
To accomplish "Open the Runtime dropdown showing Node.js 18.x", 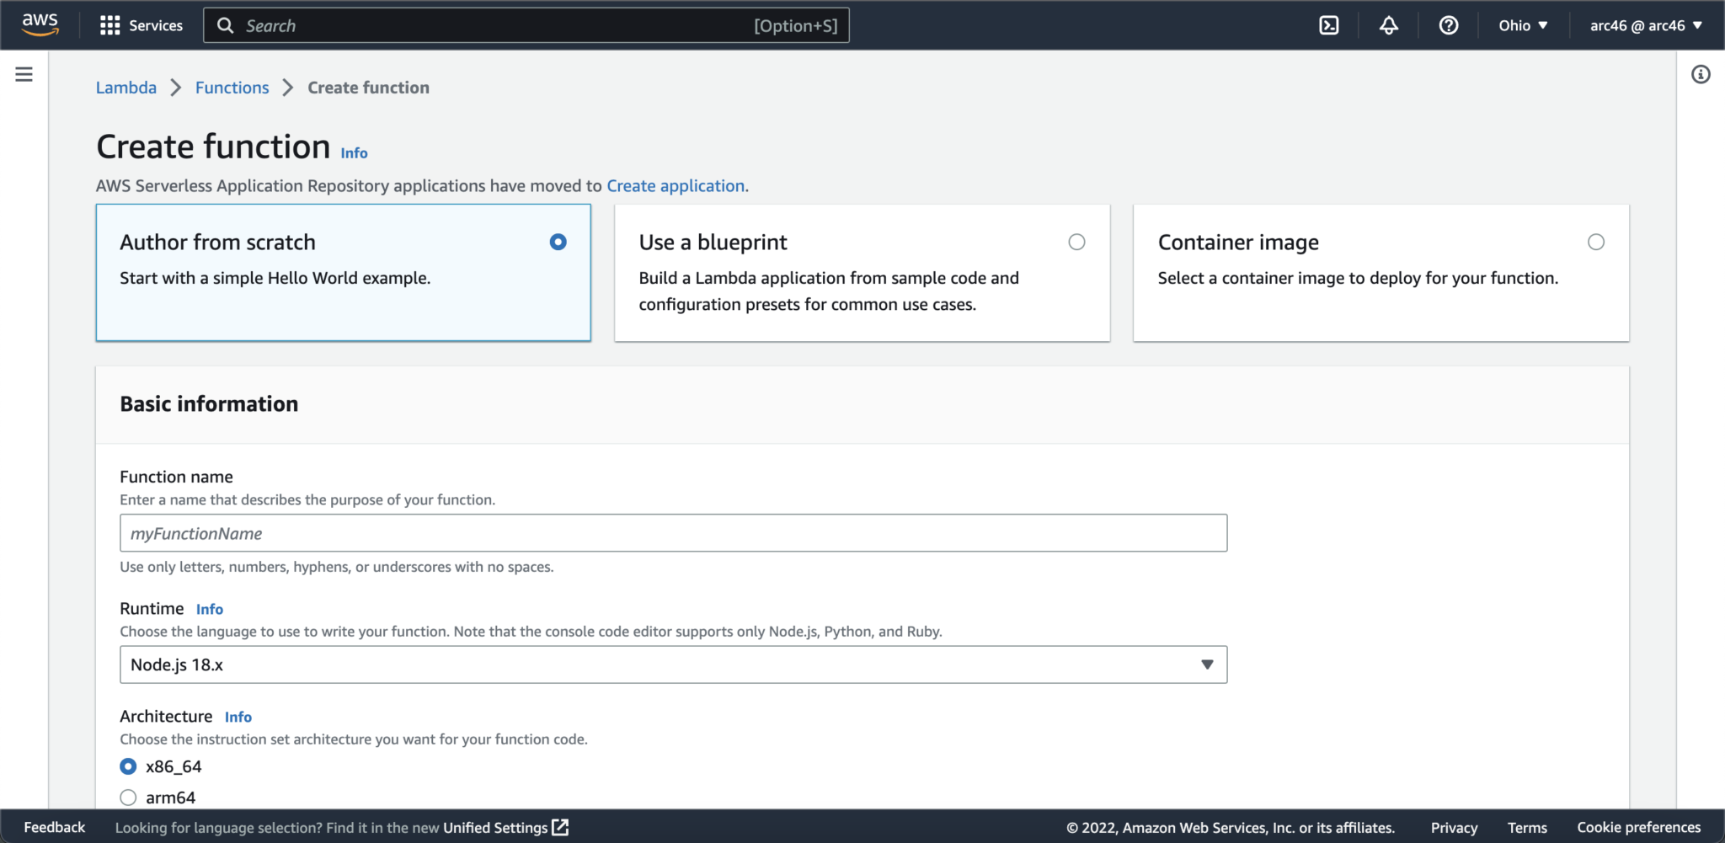I will click(x=672, y=664).
